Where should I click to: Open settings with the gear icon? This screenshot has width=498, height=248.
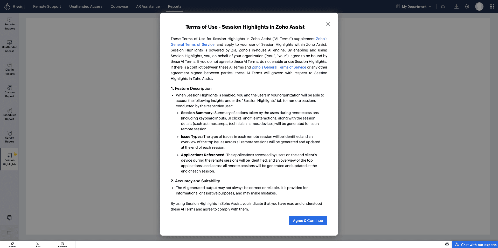click(x=467, y=6)
